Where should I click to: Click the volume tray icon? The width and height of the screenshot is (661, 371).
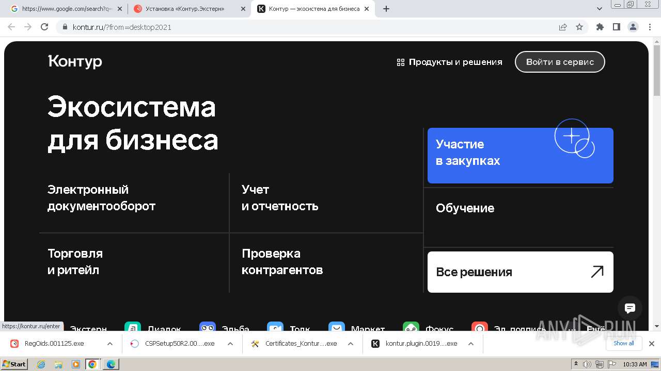click(x=587, y=364)
